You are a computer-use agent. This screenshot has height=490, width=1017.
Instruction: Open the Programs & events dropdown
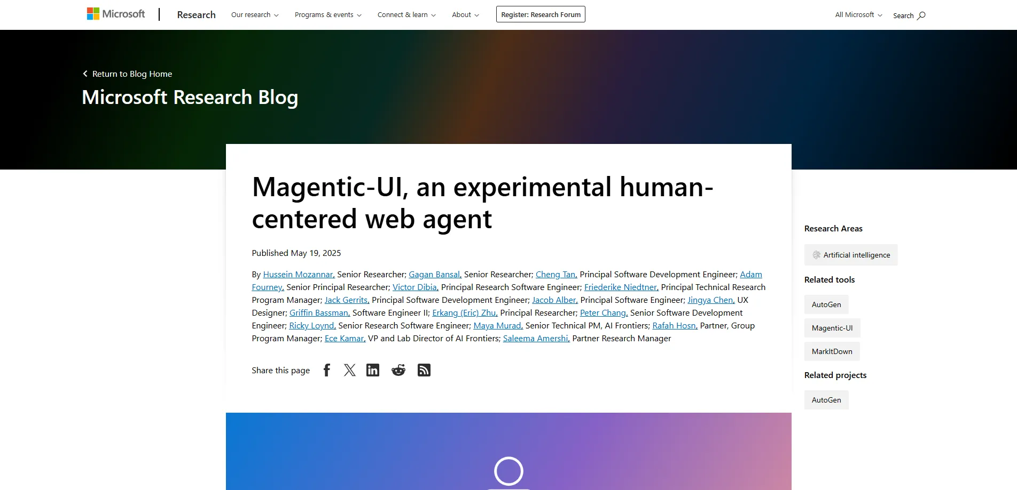[x=327, y=14]
